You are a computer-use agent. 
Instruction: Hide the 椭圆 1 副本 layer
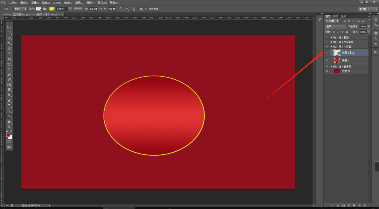point(327,53)
